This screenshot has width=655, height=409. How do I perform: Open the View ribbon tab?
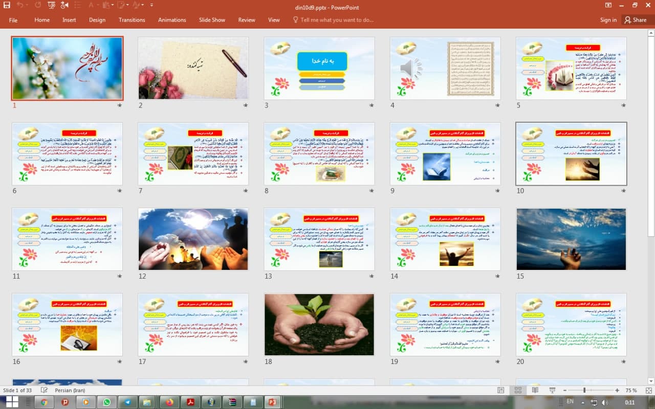[274, 20]
